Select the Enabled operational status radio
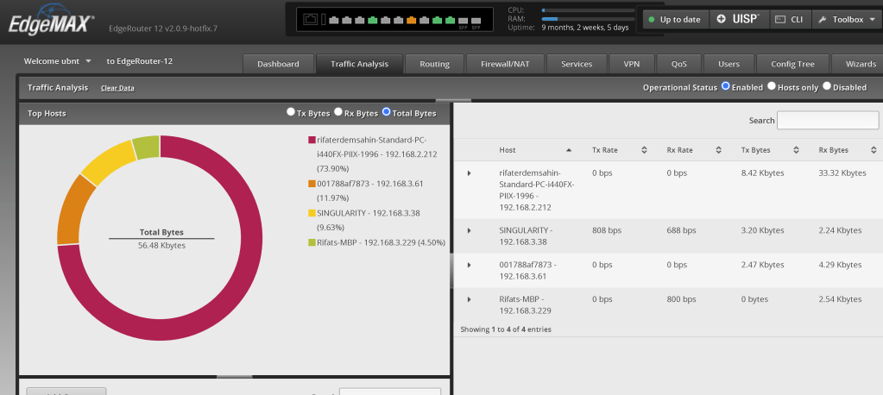 (x=725, y=86)
